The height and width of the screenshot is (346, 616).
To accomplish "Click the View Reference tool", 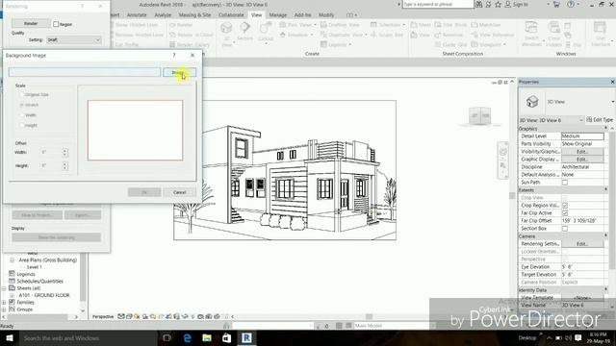I will (x=493, y=35).
